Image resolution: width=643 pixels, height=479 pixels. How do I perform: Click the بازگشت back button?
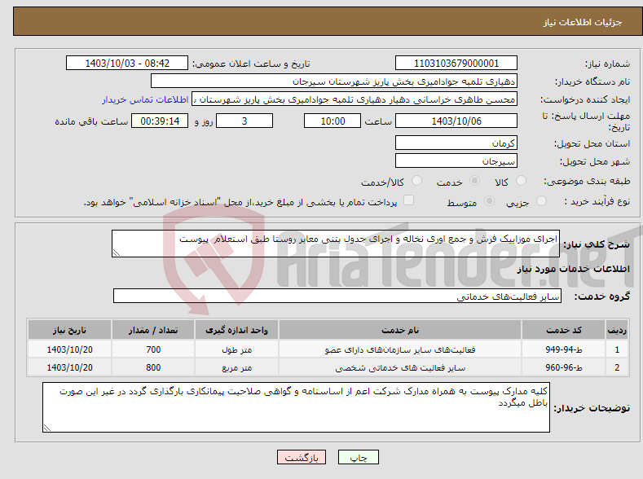(x=302, y=457)
